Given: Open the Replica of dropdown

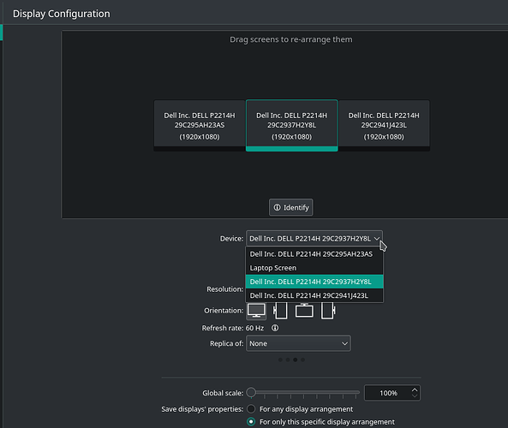Looking at the screenshot, I should [x=298, y=343].
